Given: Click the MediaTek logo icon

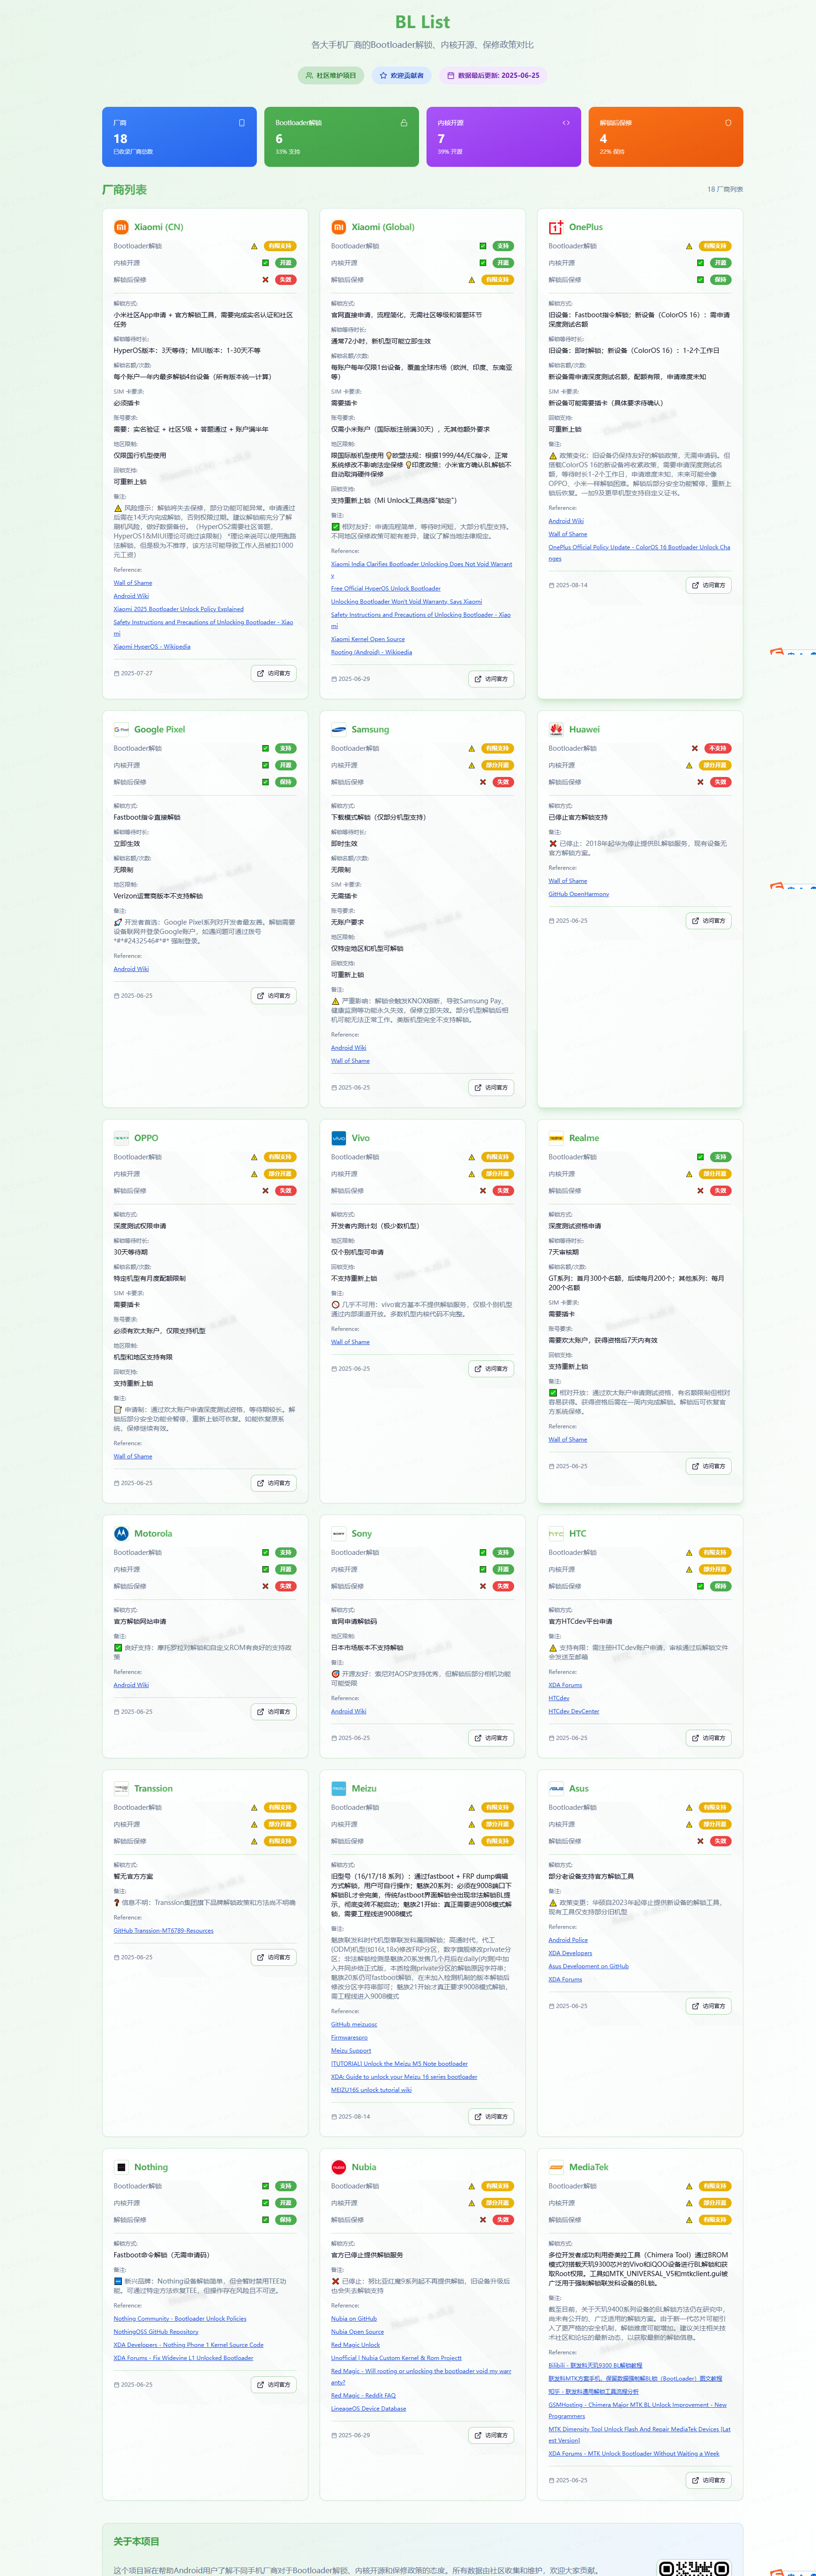Looking at the screenshot, I should (x=556, y=2167).
